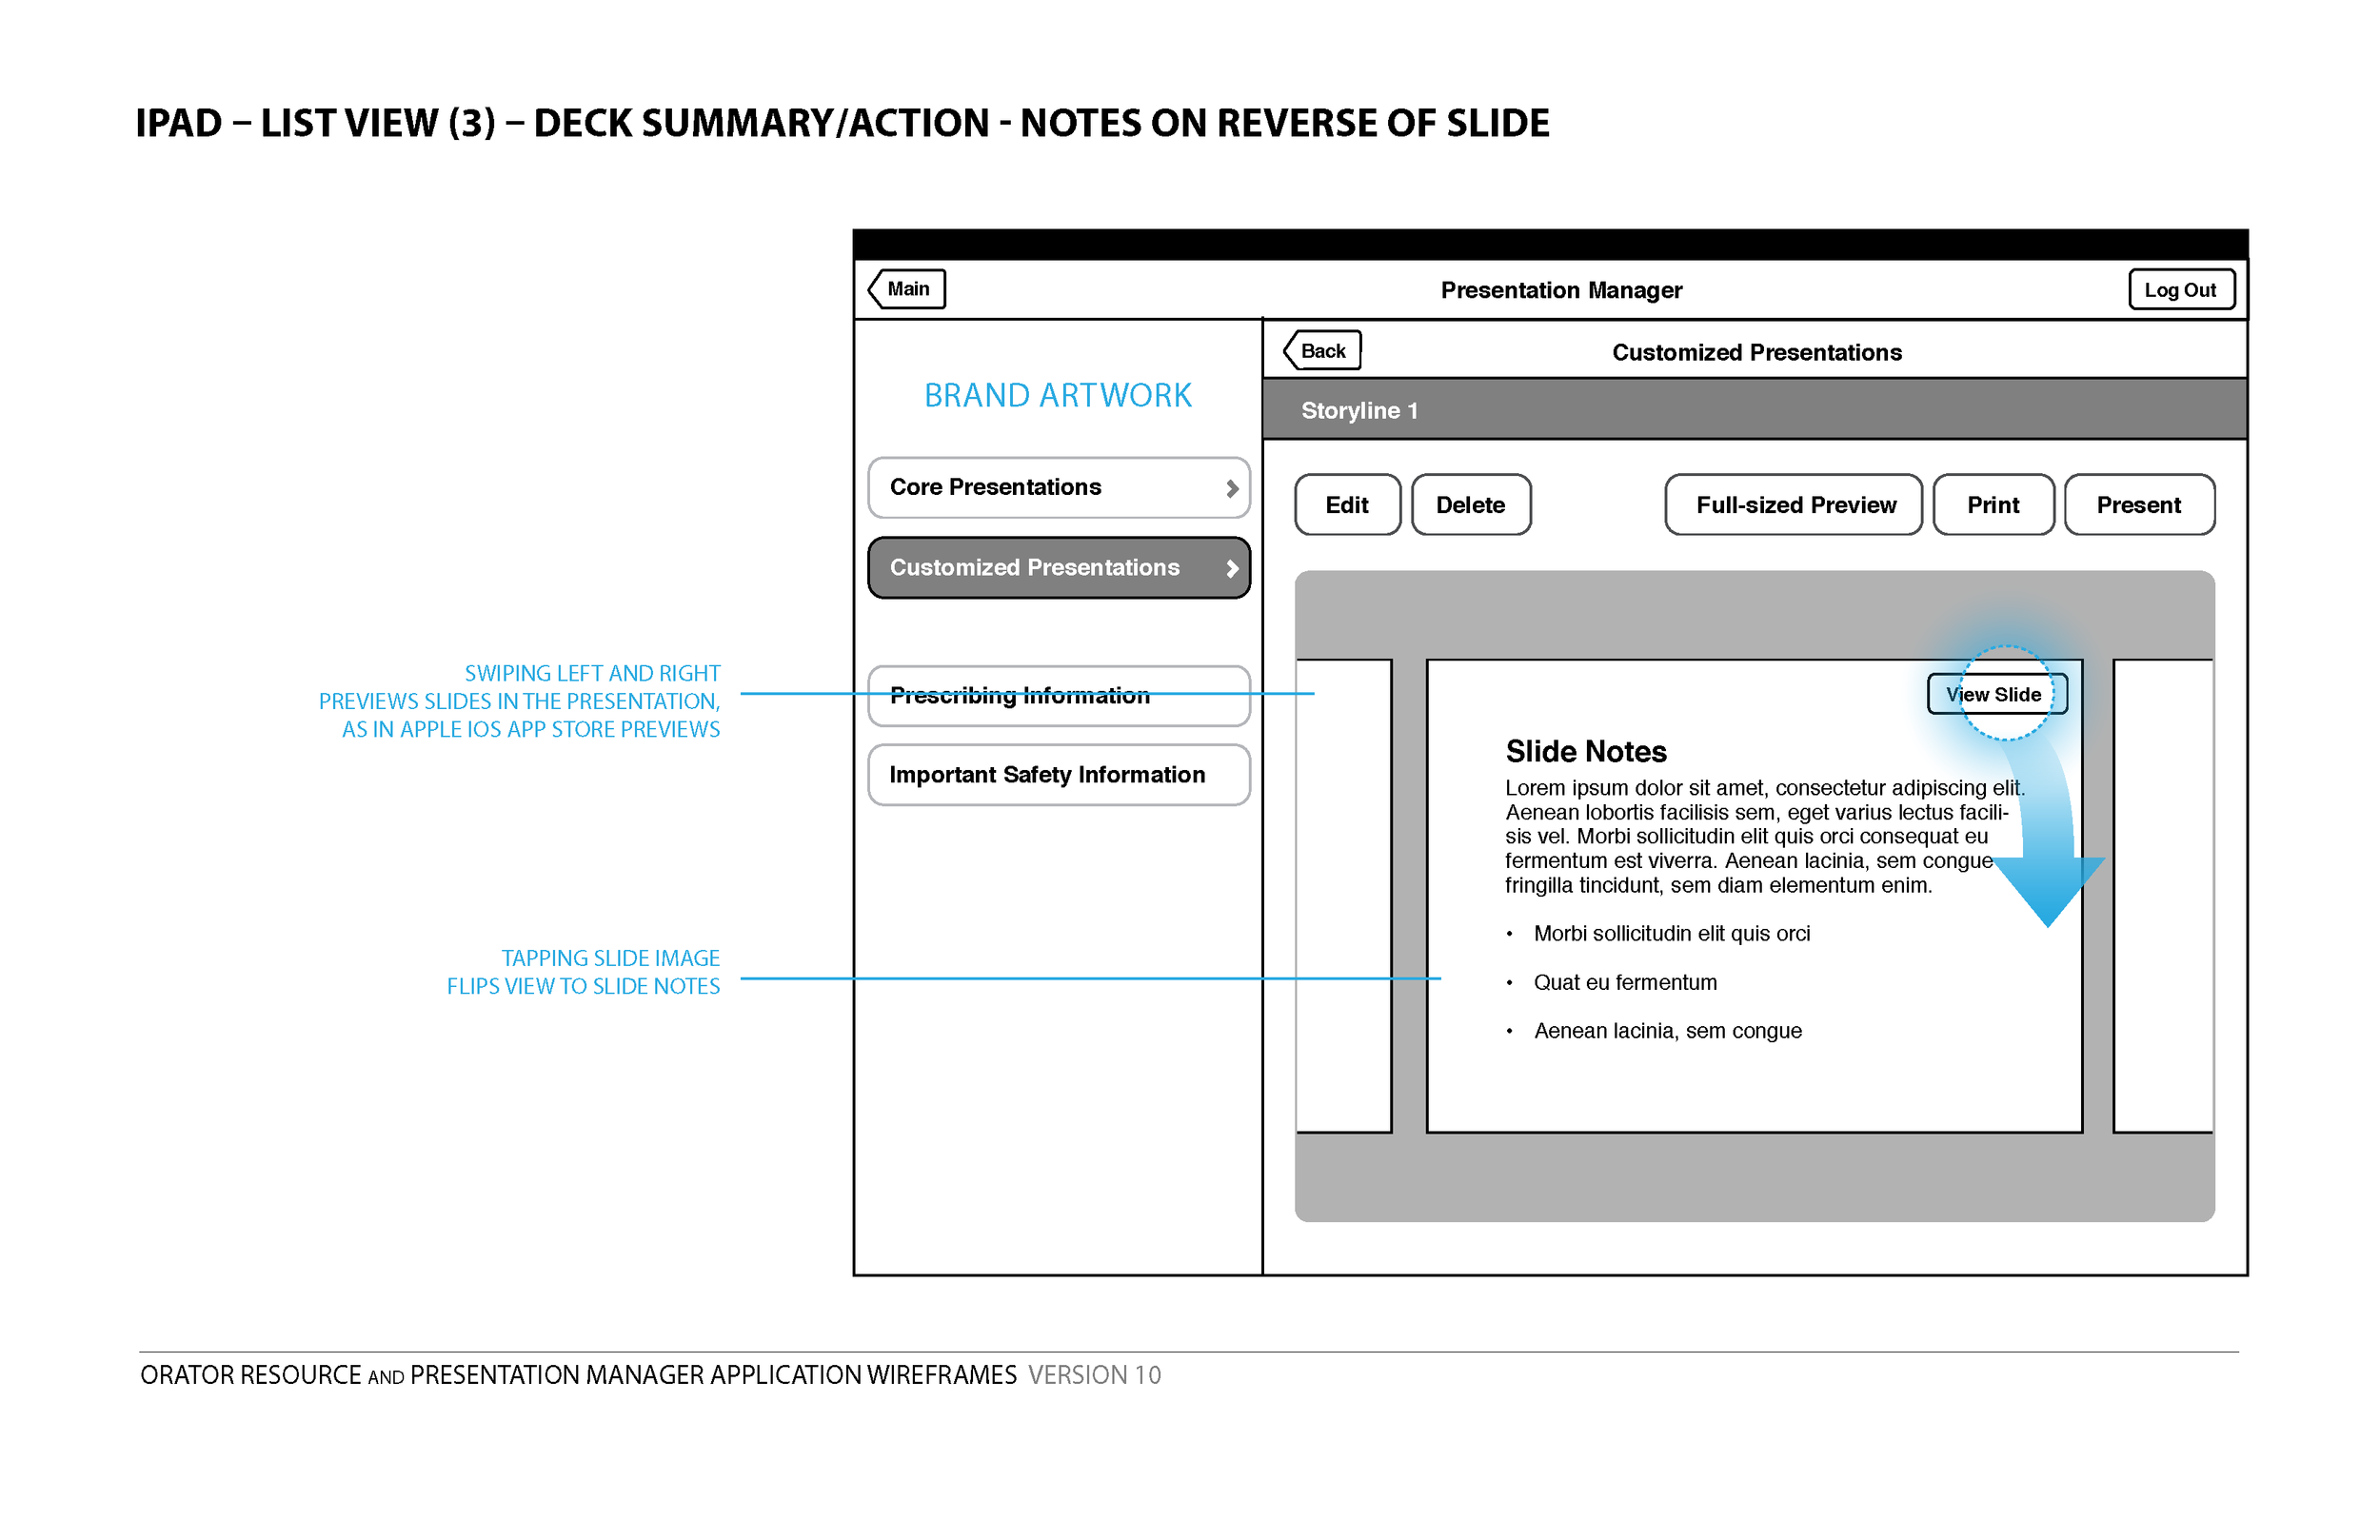Print the presentation

[1993, 505]
